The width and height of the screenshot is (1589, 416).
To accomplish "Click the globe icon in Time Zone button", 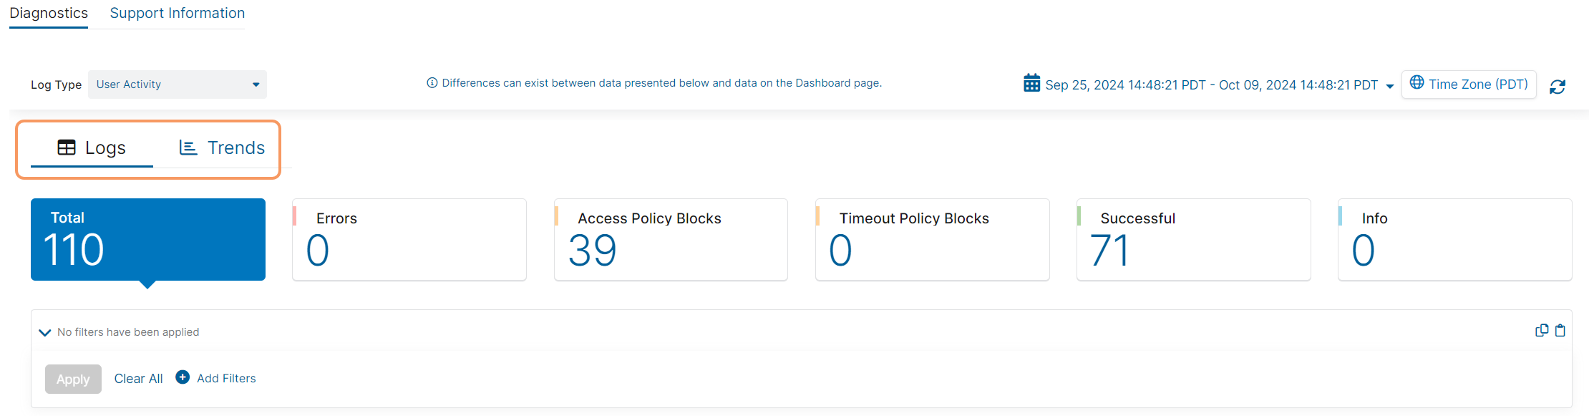I will 1417,83.
